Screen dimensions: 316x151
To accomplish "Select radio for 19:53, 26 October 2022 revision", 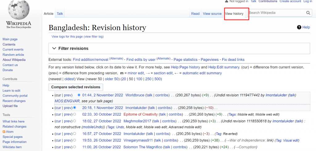I will 75,140.
